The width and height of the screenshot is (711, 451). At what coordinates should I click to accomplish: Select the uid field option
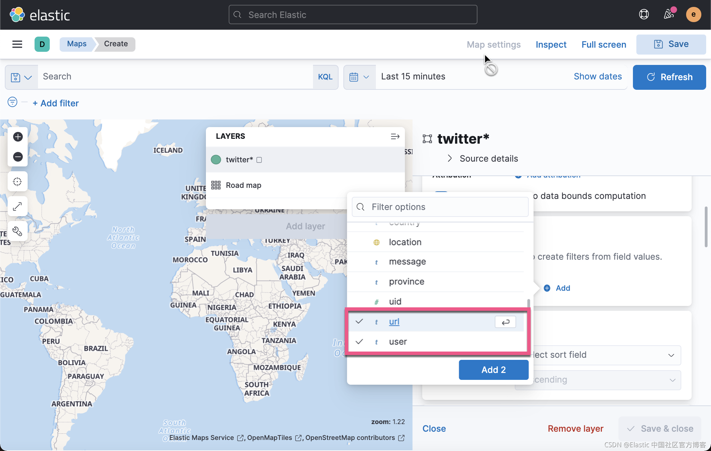point(435,301)
